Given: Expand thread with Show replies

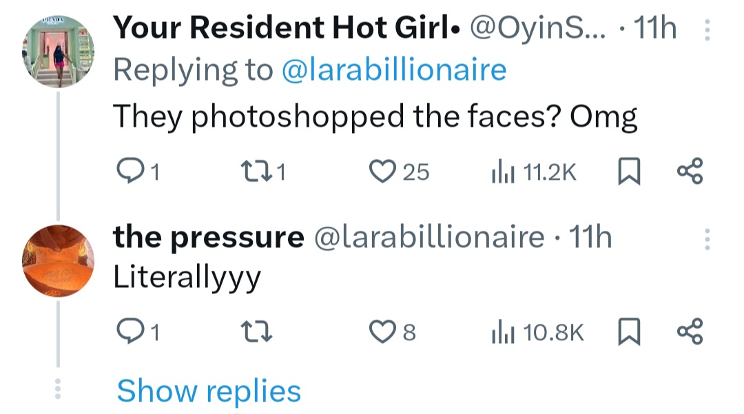Looking at the screenshot, I should point(209,391).
